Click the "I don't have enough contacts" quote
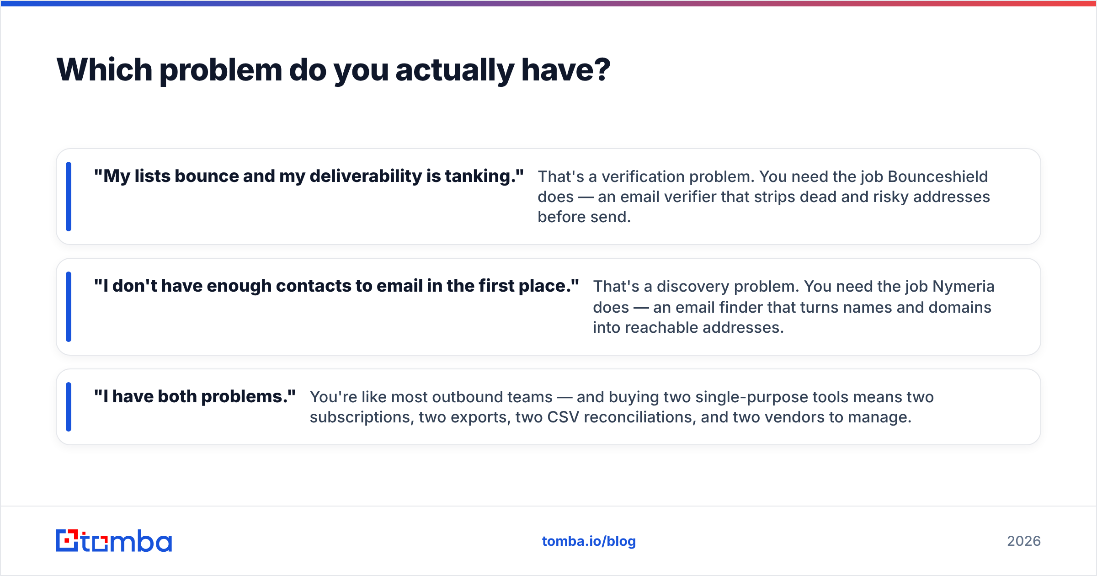Image resolution: width=1097 pixels, height=576 pixels. tap(336, 286)
